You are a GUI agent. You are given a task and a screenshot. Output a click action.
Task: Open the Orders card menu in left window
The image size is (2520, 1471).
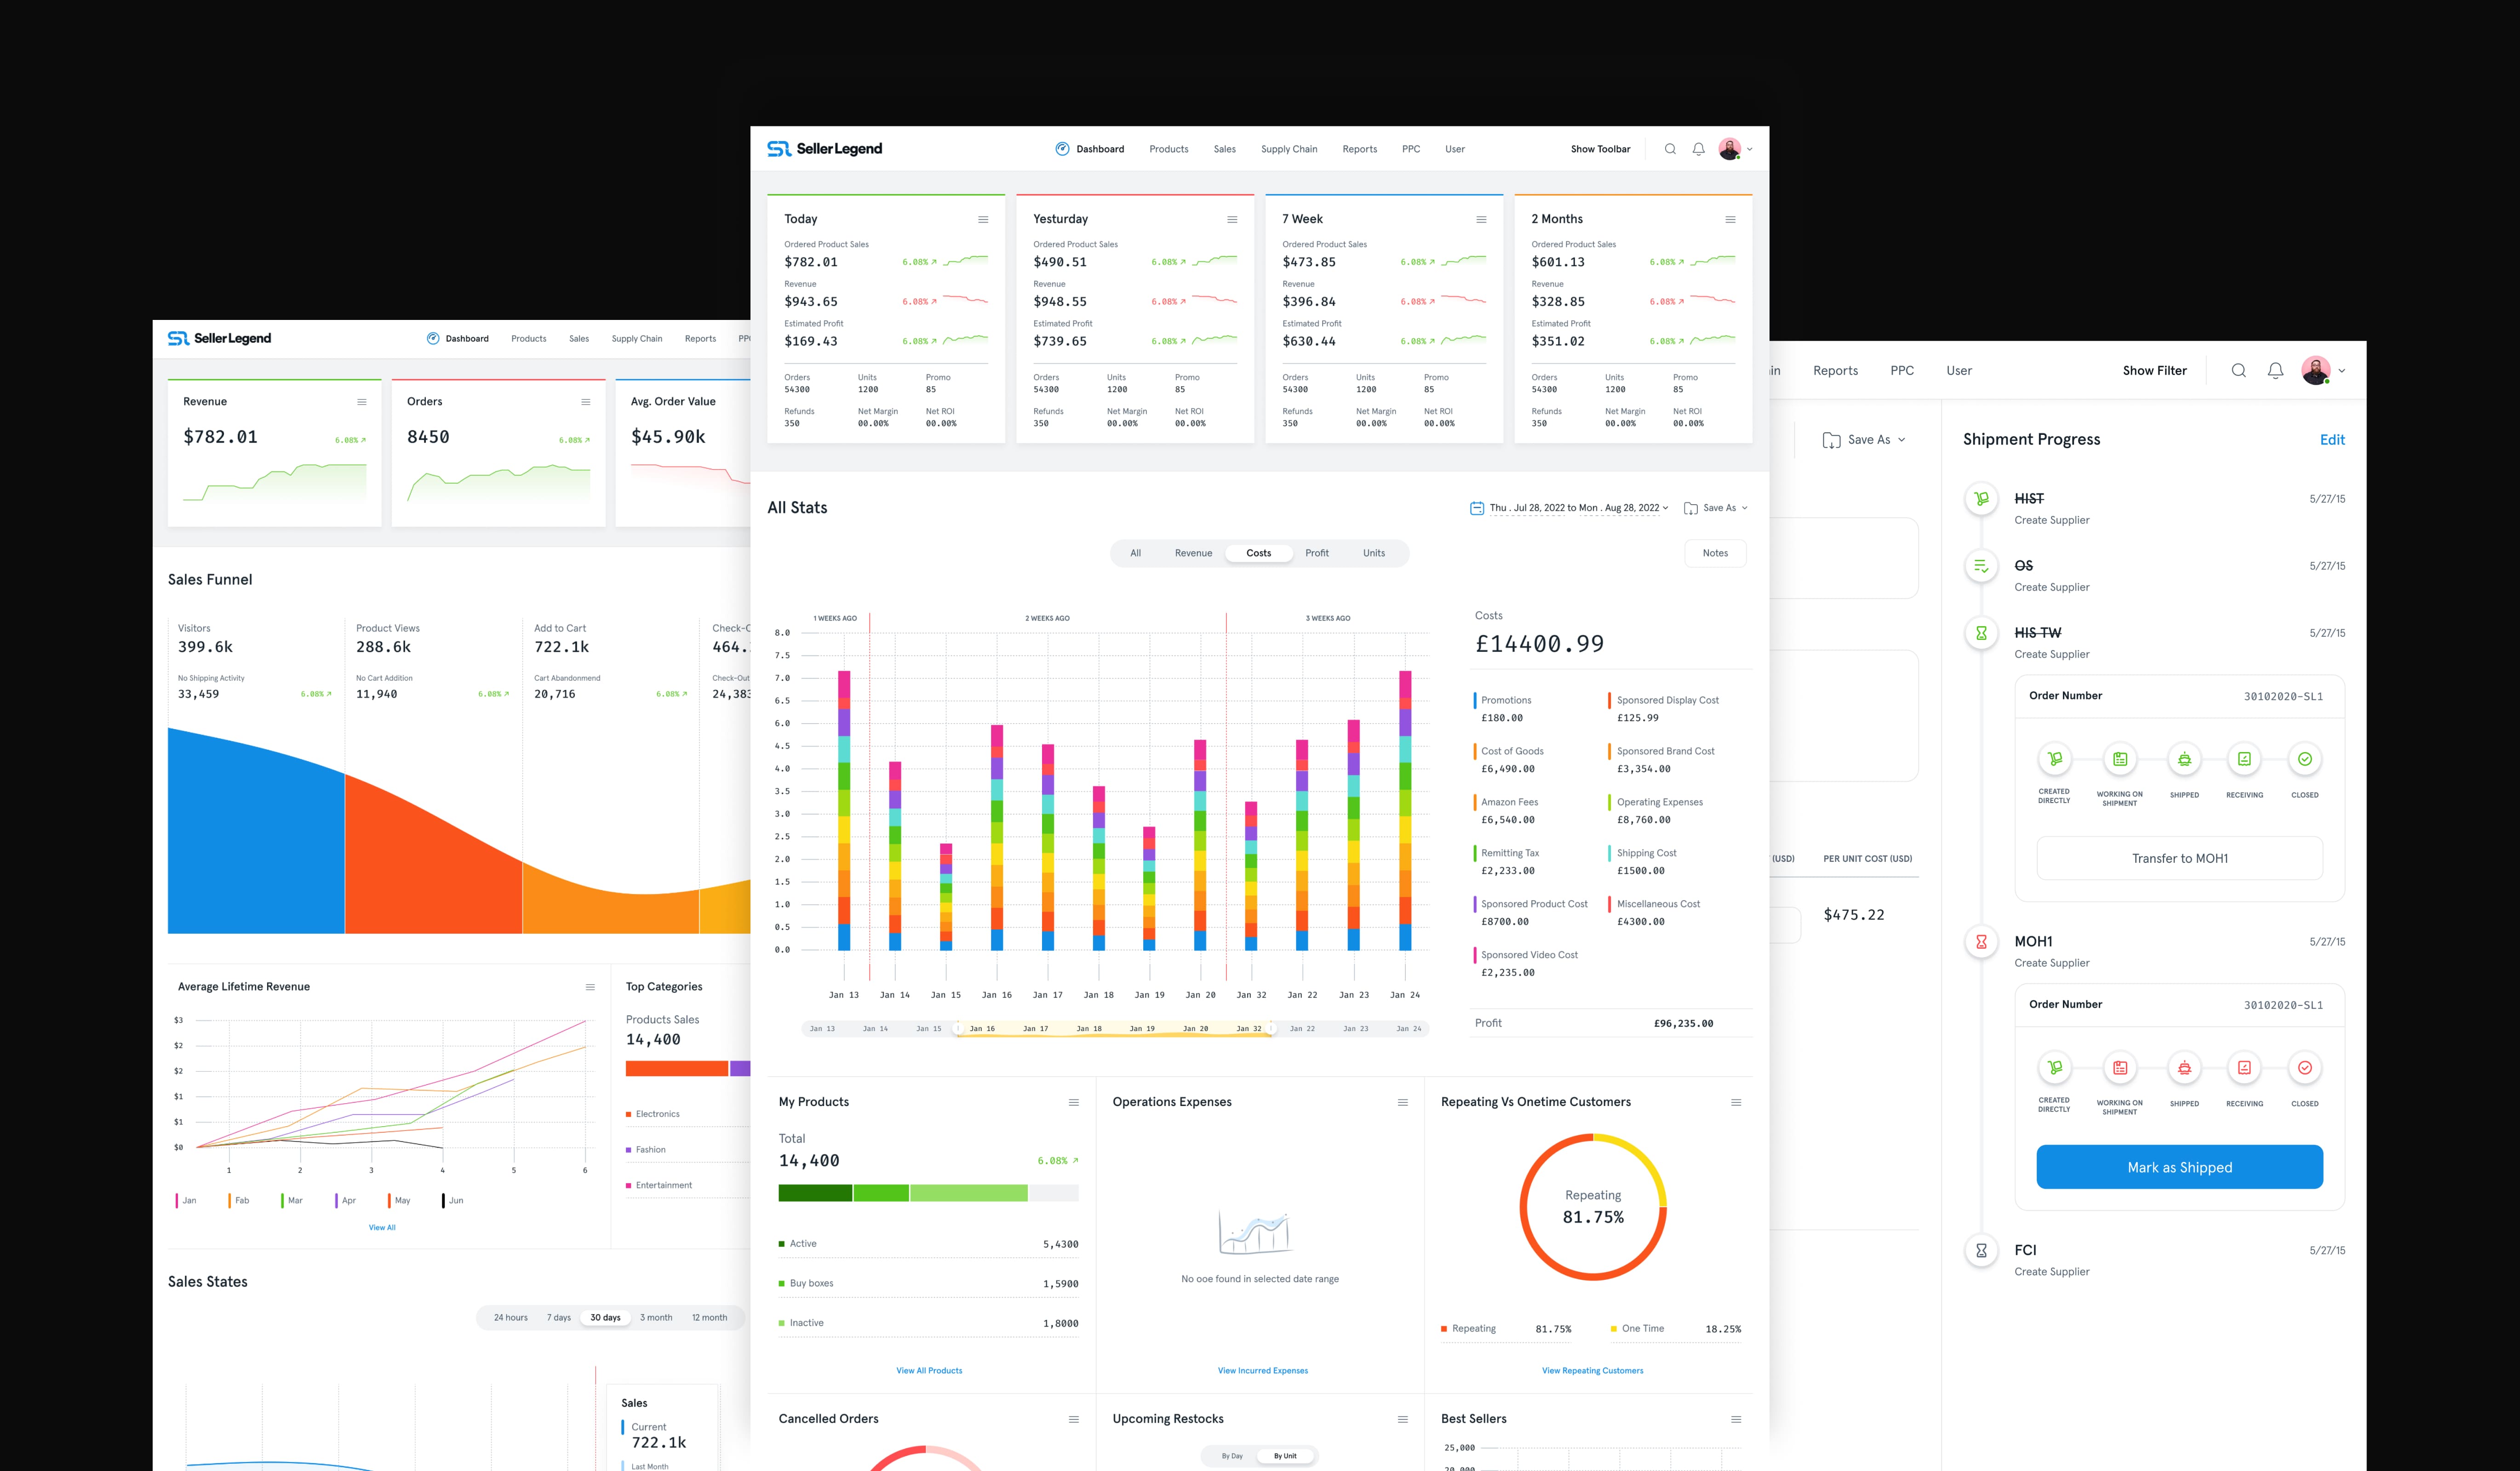[586, 402]
